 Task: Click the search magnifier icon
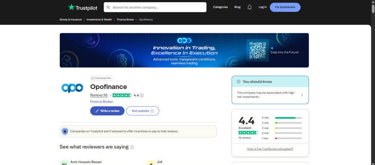pos(108,7)
